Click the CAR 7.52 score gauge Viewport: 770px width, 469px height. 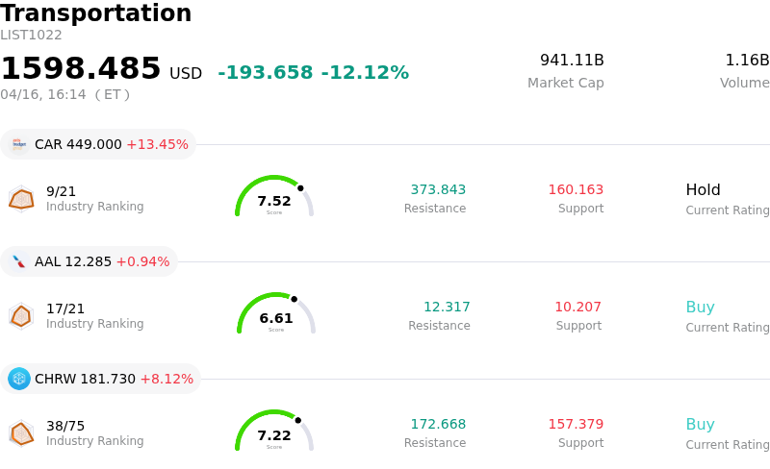tap(274, 197)
